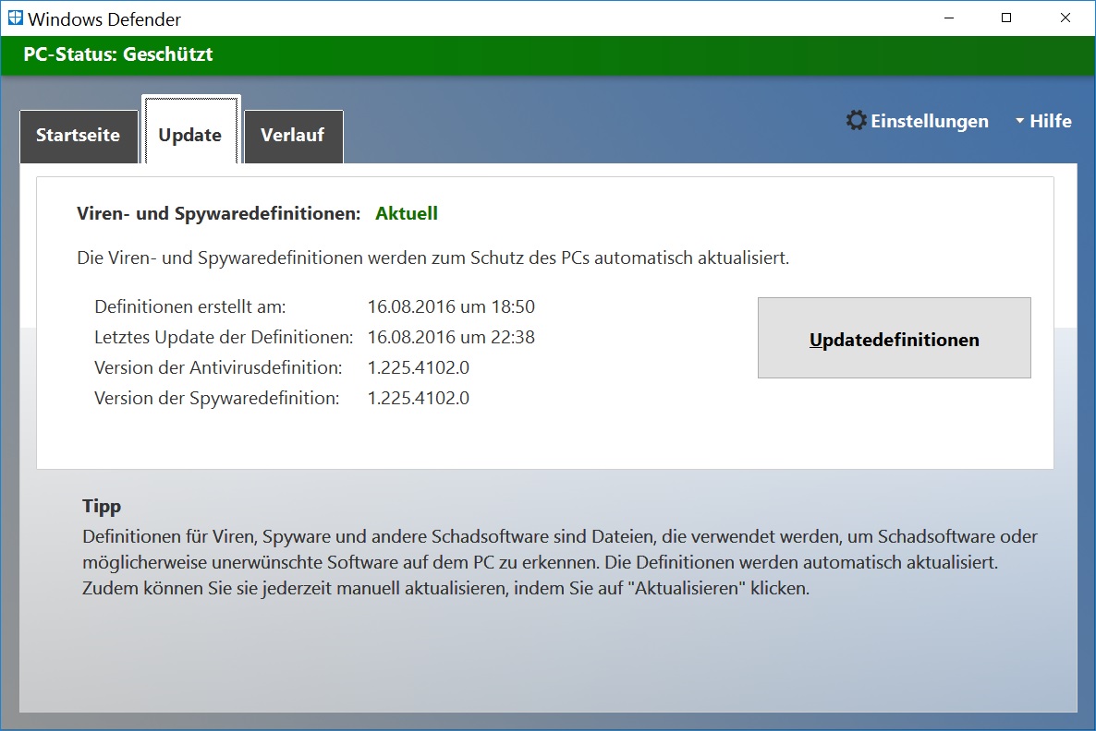The image size is (1096, 731).
Task: Select the Update tab
Action: [x=190, y=130]
